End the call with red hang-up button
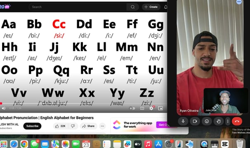This screenshot has height=148, width=250. (x=237, y=121)
